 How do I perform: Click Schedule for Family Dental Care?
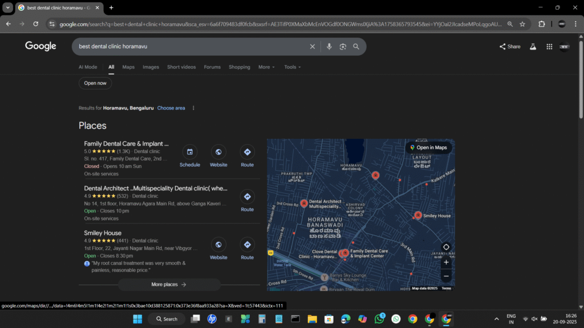tap(190, 156)
